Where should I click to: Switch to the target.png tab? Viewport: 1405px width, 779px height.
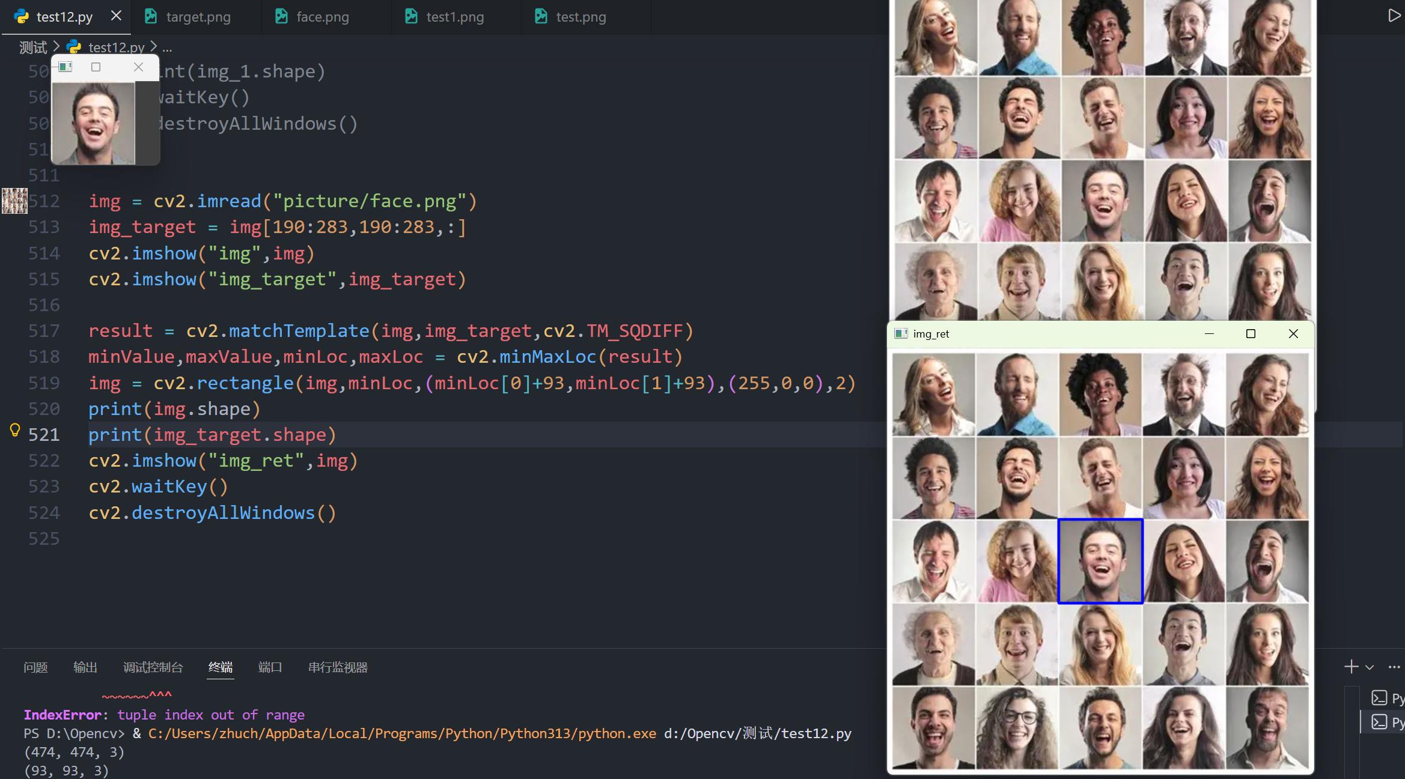198,17
